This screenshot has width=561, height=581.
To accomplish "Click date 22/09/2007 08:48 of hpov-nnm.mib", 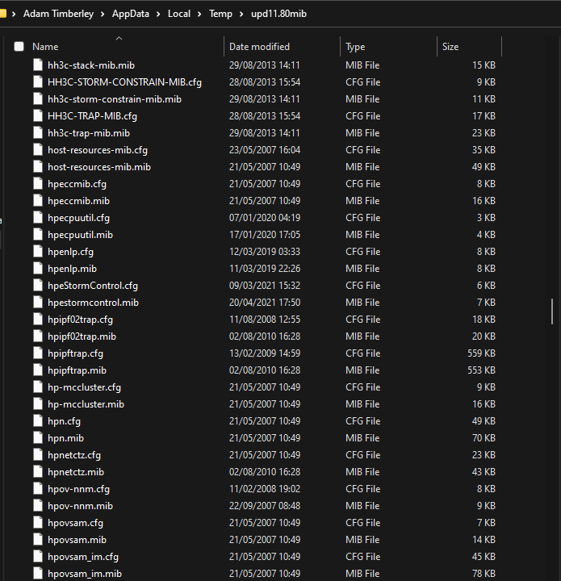I will coord(265,506).
